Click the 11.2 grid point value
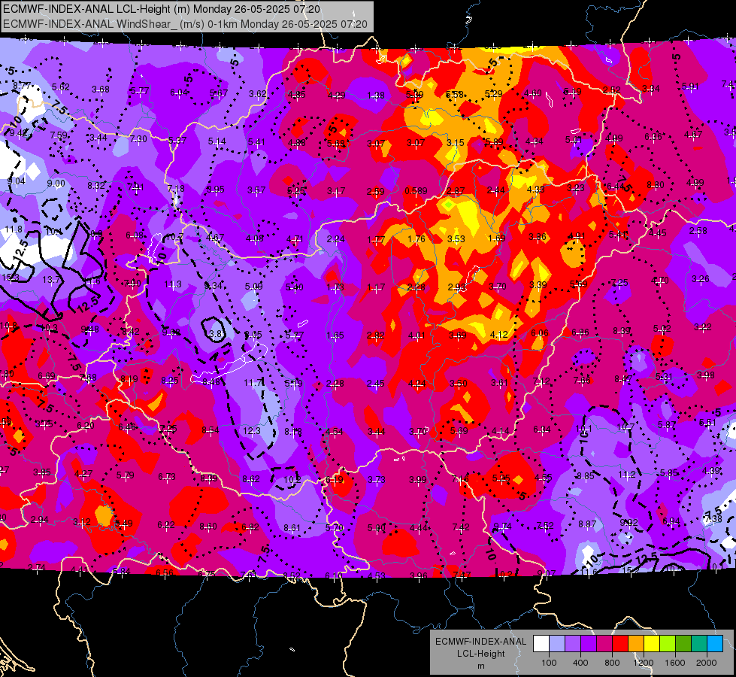Screen dimensions: 736x677 coord(627,475)
